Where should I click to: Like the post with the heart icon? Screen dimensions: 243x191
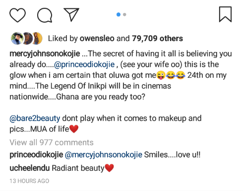[17, 15]
